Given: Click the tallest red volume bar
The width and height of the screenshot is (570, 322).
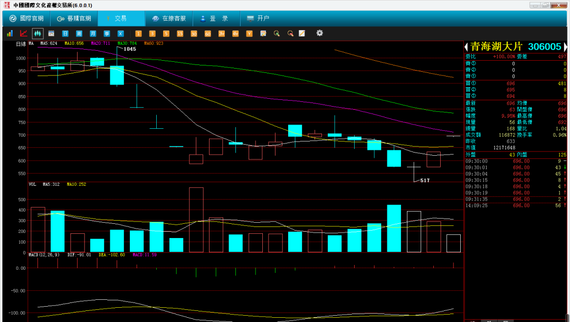Looking at the screenshot, I should [x=196, y=220].
